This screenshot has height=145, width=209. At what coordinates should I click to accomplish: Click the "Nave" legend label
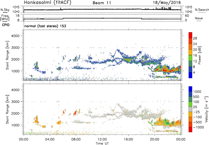coord(199,18)
